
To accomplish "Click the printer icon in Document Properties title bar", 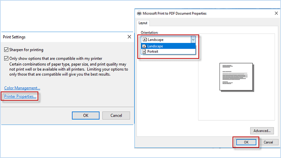I will tap(139, 13).
